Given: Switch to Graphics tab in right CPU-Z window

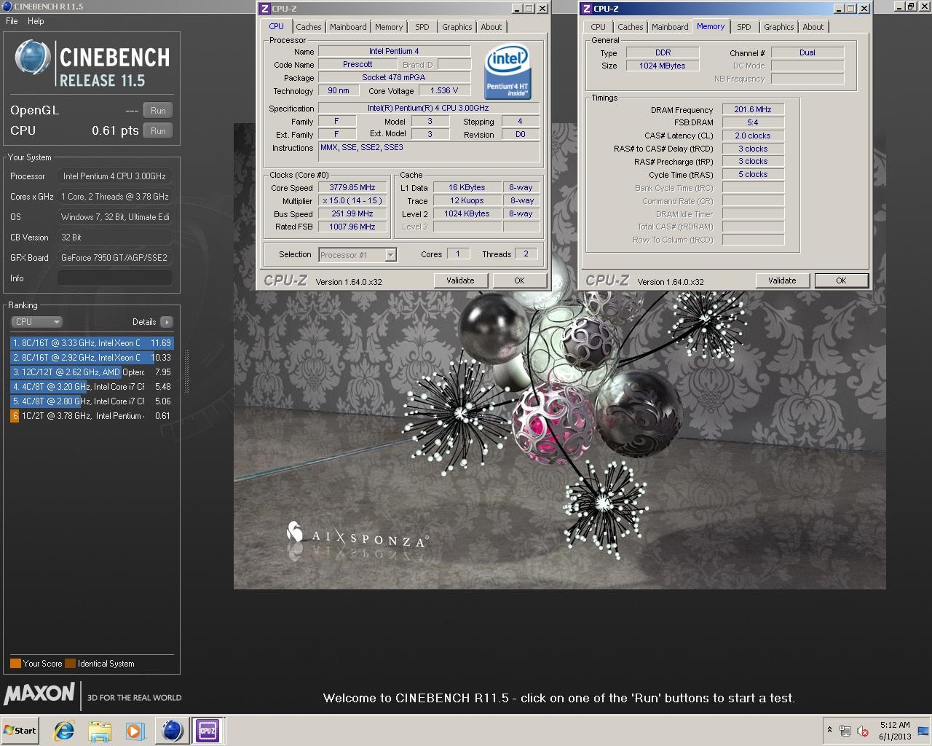Looking at the screenshot, I should click(779, 27).
